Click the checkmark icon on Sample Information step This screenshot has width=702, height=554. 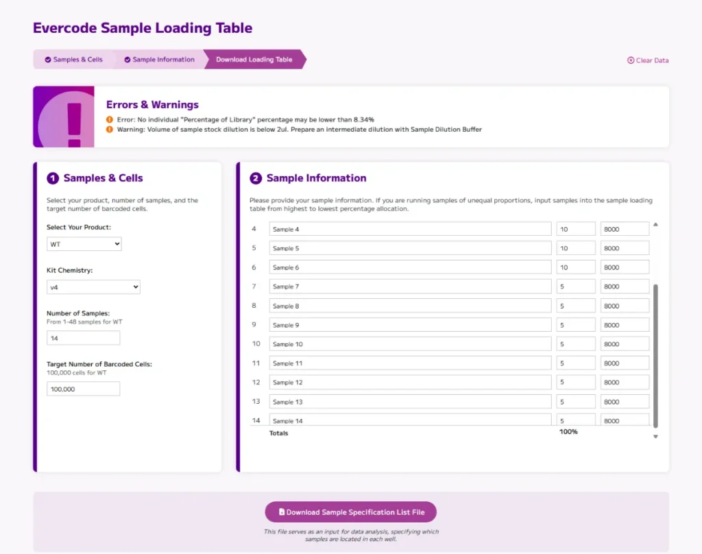pos(128,60)
